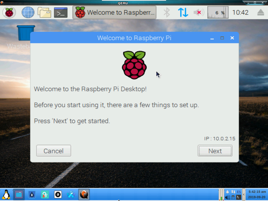
Task: Click the host tray terminal icon
Action: [x=239, y=197]
